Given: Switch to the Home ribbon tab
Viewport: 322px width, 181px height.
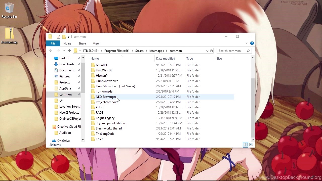Looking at the screenshot, I should (x=67, y=43).
